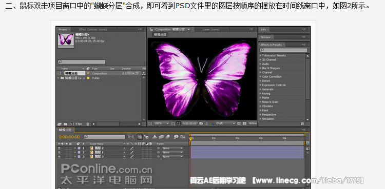Toggle quality switch for layer 2
Viewport: 385px width, 189px height.
tap(132, 152)
